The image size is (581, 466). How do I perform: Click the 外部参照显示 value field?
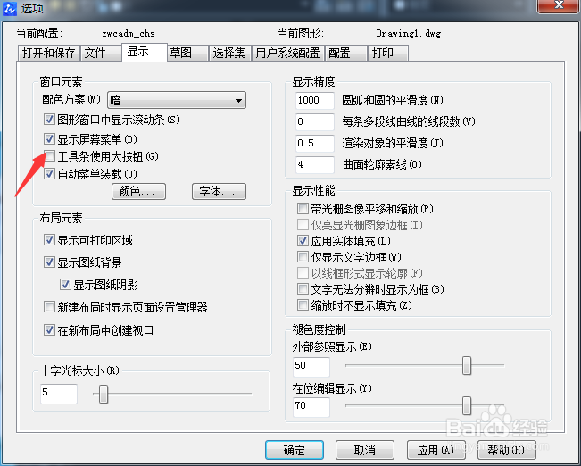coord(311,367)
